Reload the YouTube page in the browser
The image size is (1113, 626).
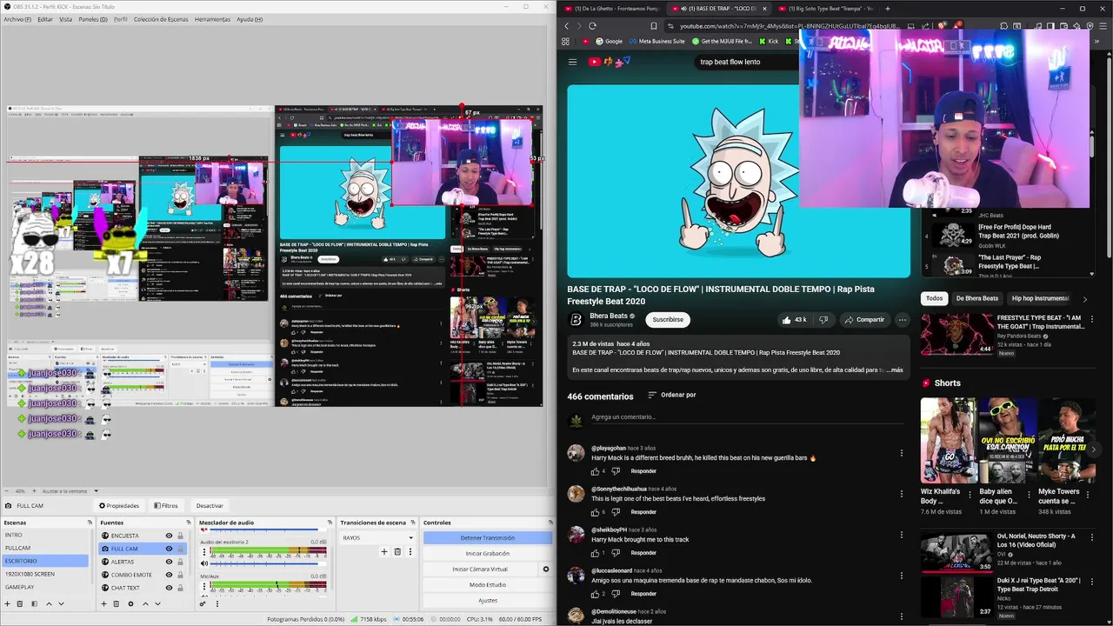coord(592,26)
